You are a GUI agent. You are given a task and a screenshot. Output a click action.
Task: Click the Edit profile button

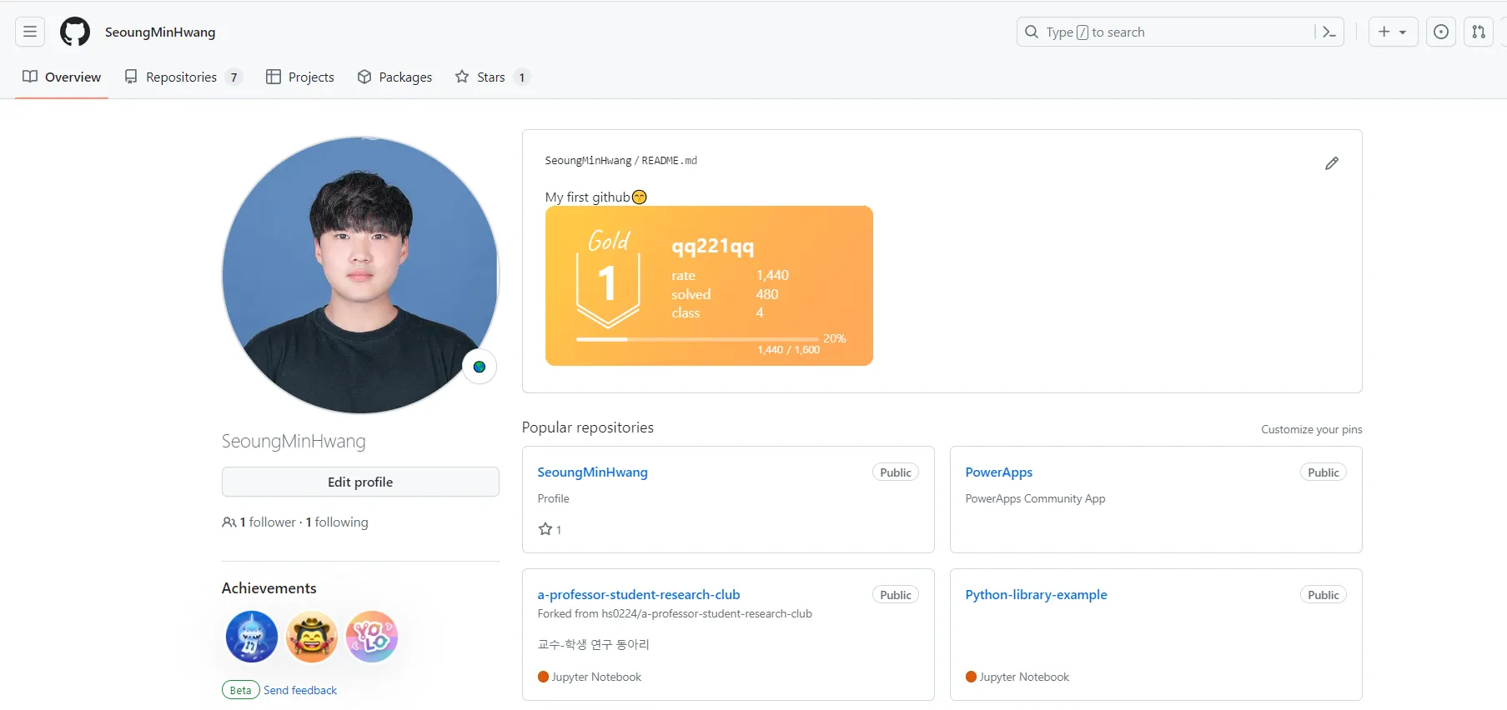(360, 482)
